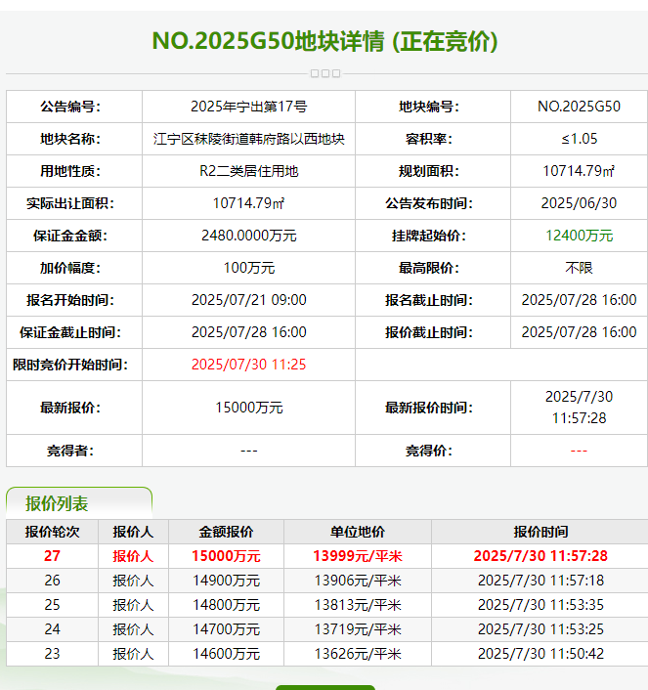
Task: Select the round 27 bid amount 15000万元
Action: [x=226, y=556]
